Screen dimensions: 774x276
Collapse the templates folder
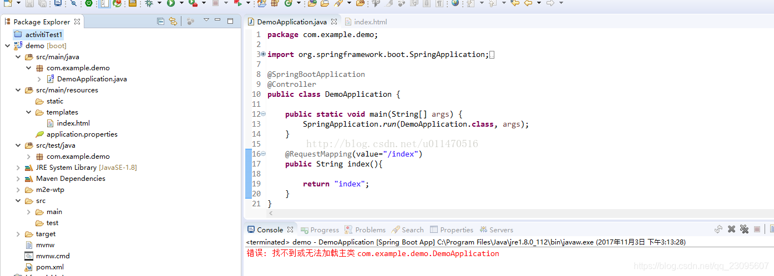point(28,112)
